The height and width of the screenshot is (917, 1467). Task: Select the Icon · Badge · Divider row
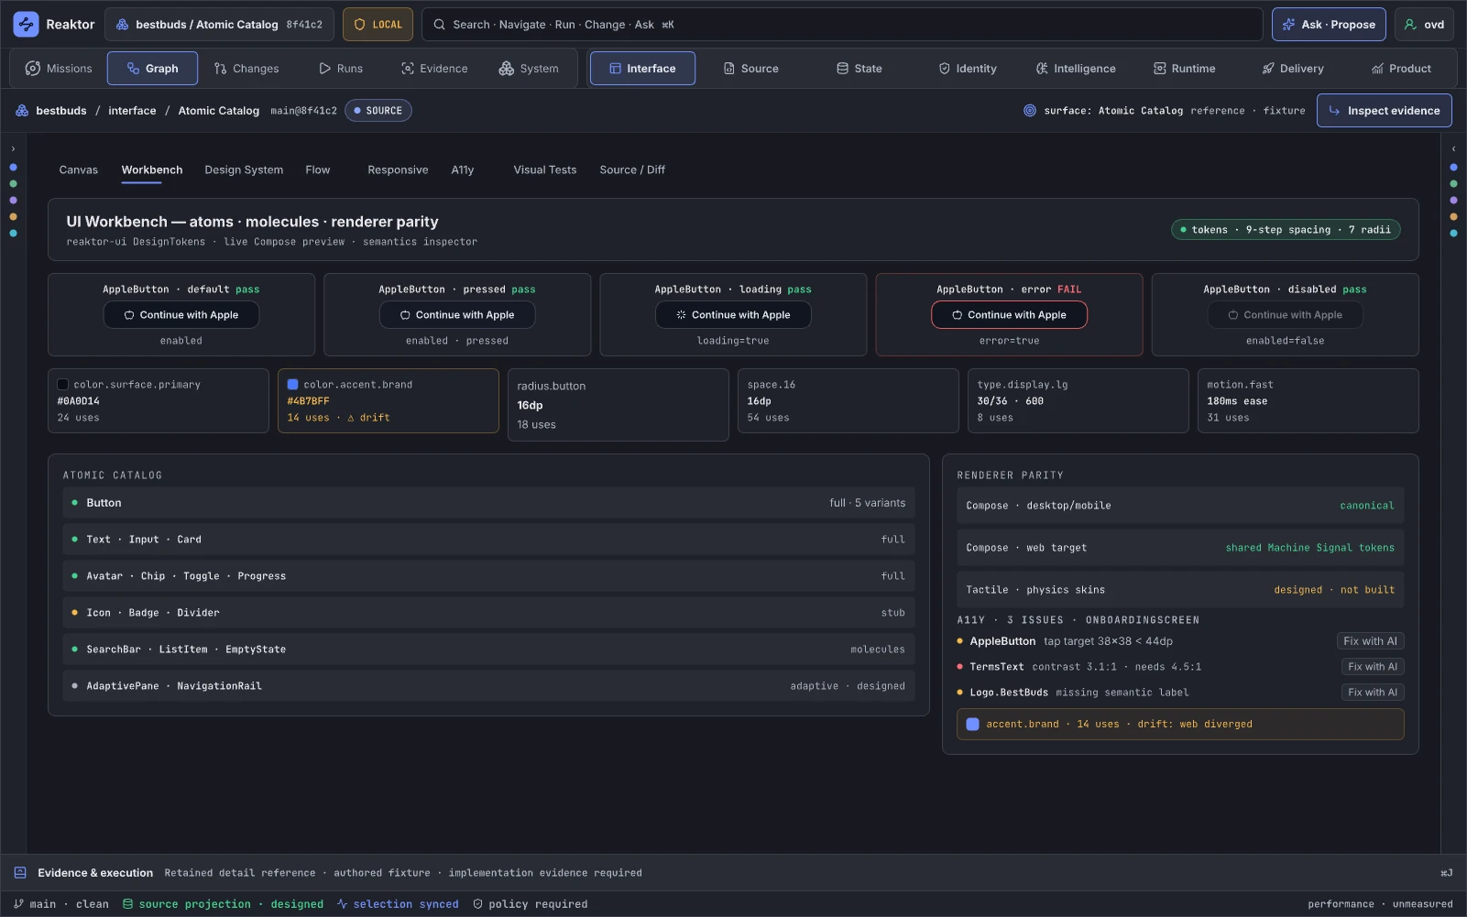click(x=488, y=613)
